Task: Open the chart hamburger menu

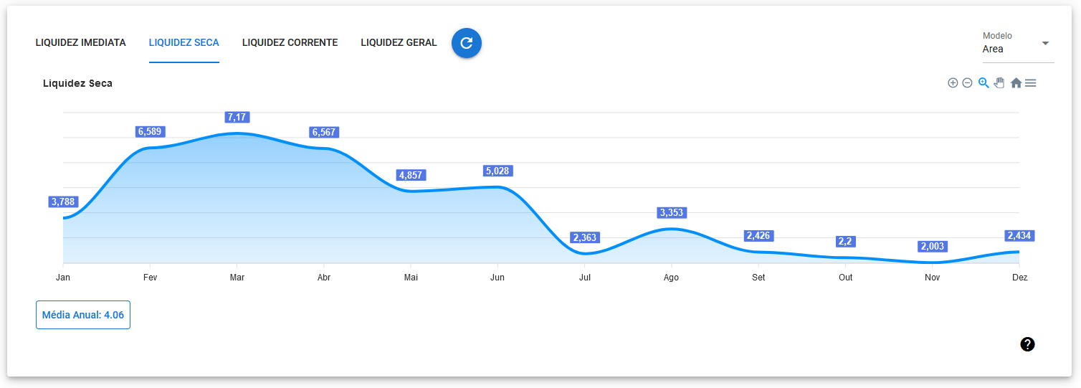Action: pos(1031,83)
